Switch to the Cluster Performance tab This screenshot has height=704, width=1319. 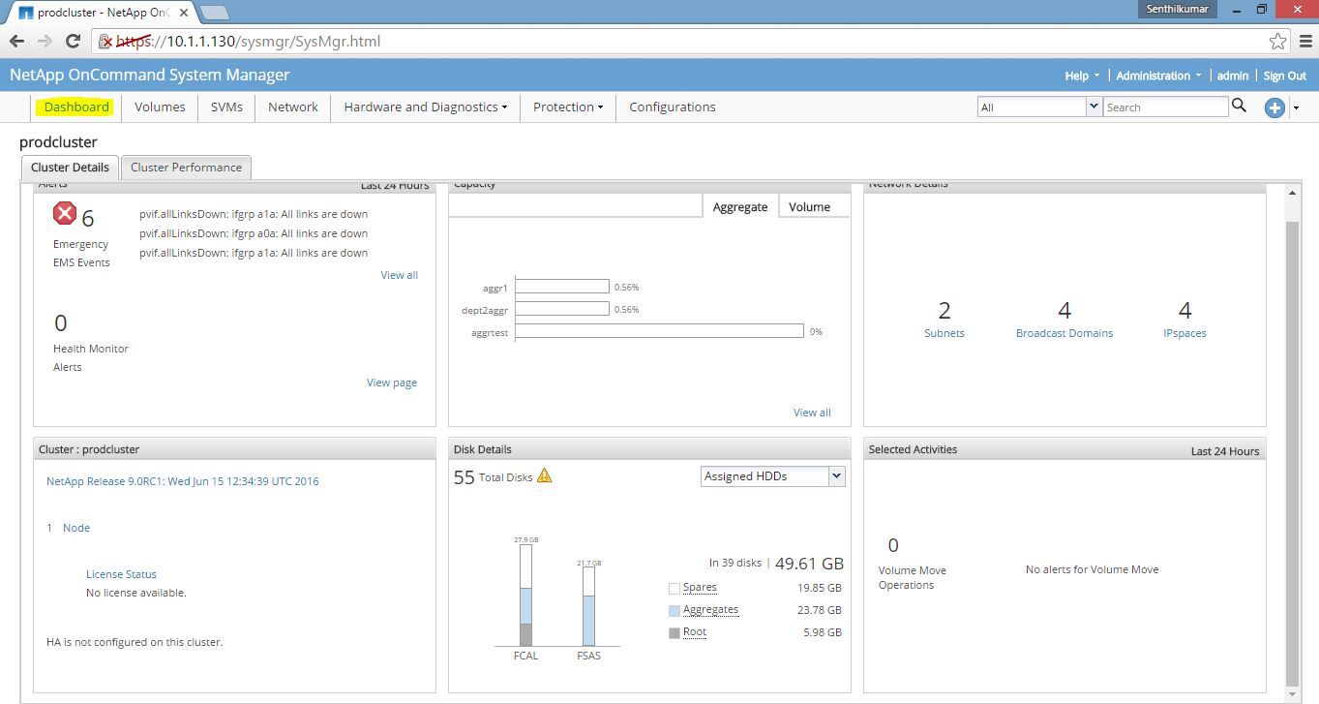tap(186, 167)
